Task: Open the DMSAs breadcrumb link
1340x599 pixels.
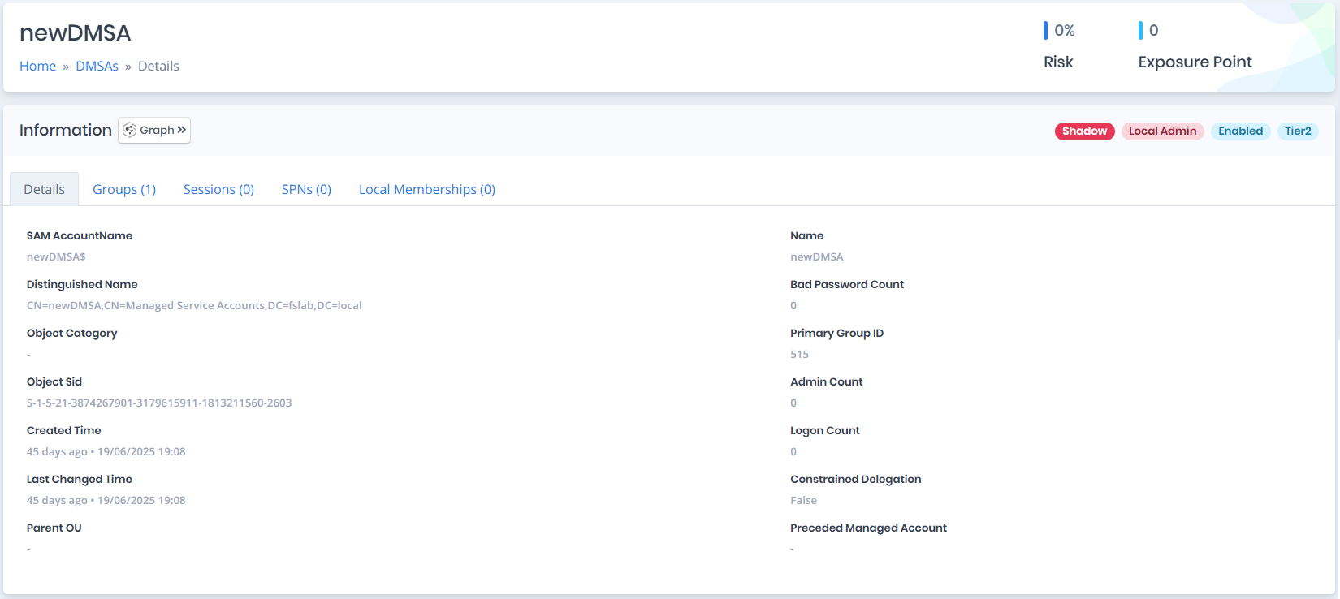Action: tap(97, 66)
